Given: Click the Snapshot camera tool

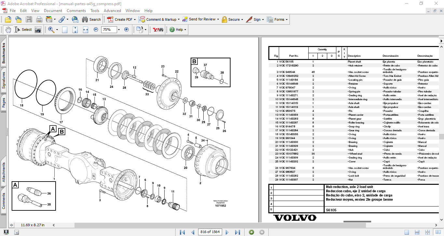Looking at the screenshot, I should click(x=38, y=29).
